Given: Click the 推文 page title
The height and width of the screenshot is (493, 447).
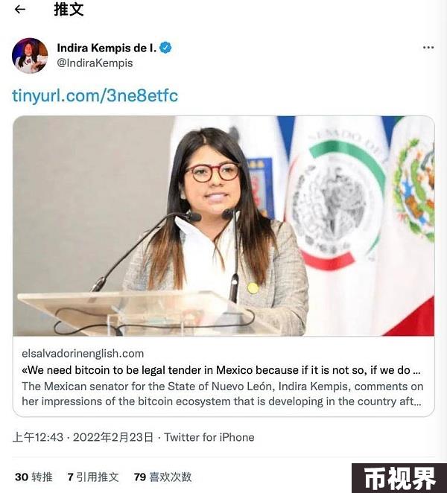Looking at the screenshot, I should point(69,10).
